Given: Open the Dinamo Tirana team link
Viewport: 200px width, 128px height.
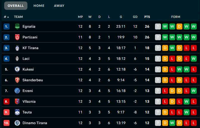Looking at the screenshot, I should pyautogui.click(x=35, y=123).
